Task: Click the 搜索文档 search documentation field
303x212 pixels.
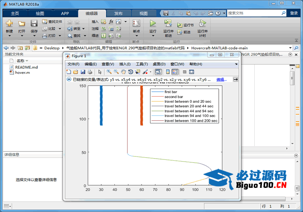Action: pos(254,13)
